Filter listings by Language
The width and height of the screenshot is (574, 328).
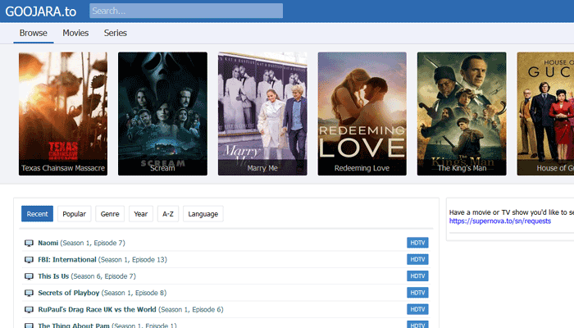point(203,214)
